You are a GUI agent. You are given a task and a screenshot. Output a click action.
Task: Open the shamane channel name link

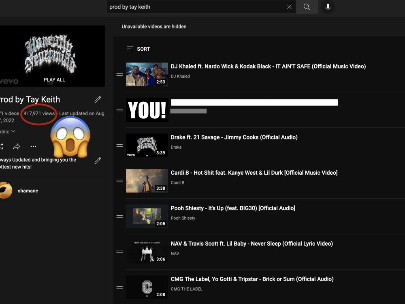tap(28, 191)
